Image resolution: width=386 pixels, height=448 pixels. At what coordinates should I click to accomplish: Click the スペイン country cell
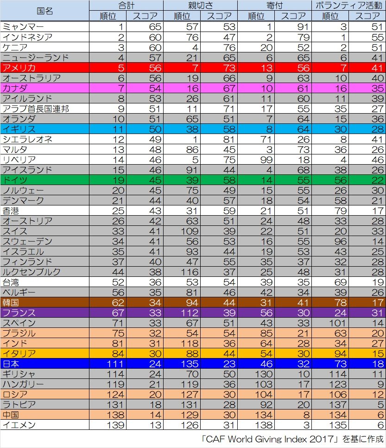click(x=44, y=323)
